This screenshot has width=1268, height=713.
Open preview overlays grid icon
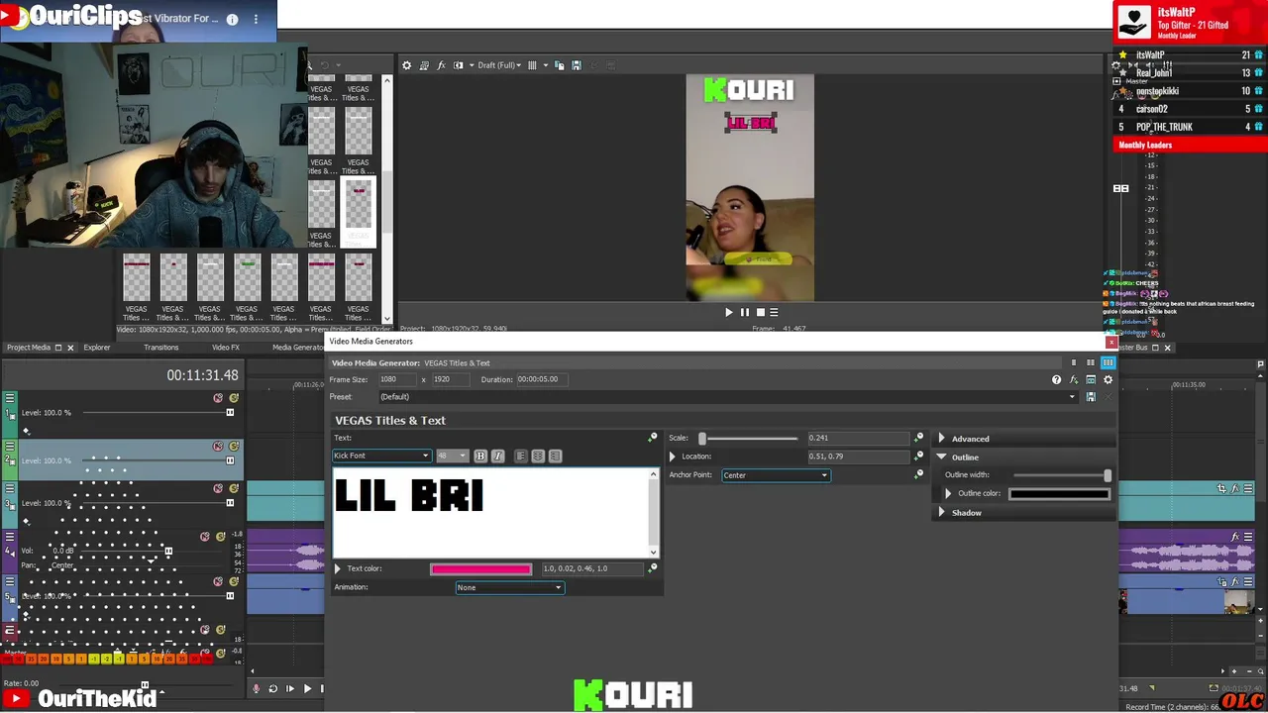pyautogui.click(x=532, y=65)
